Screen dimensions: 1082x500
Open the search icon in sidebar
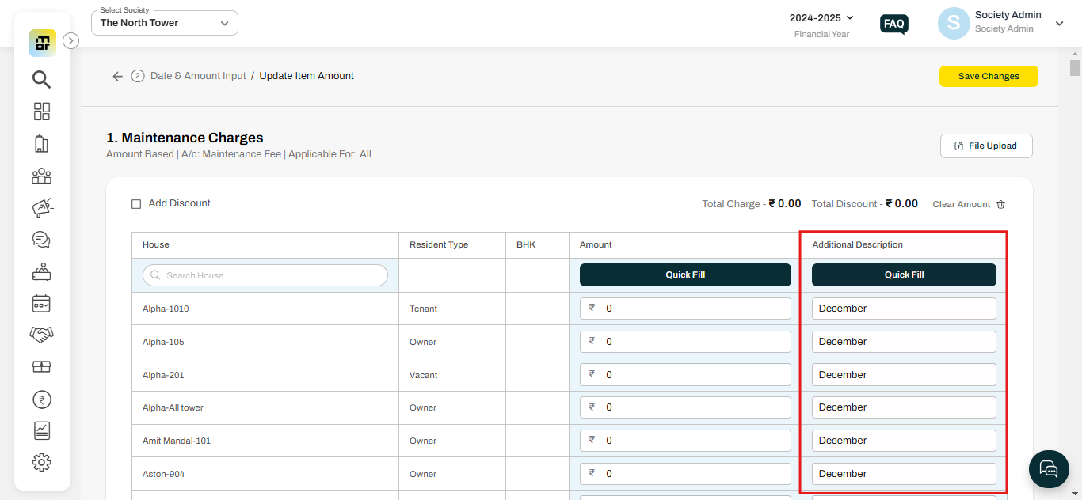point(41,79)
